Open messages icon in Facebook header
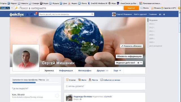This screenshot has height=102, width=181. [31, 14]
